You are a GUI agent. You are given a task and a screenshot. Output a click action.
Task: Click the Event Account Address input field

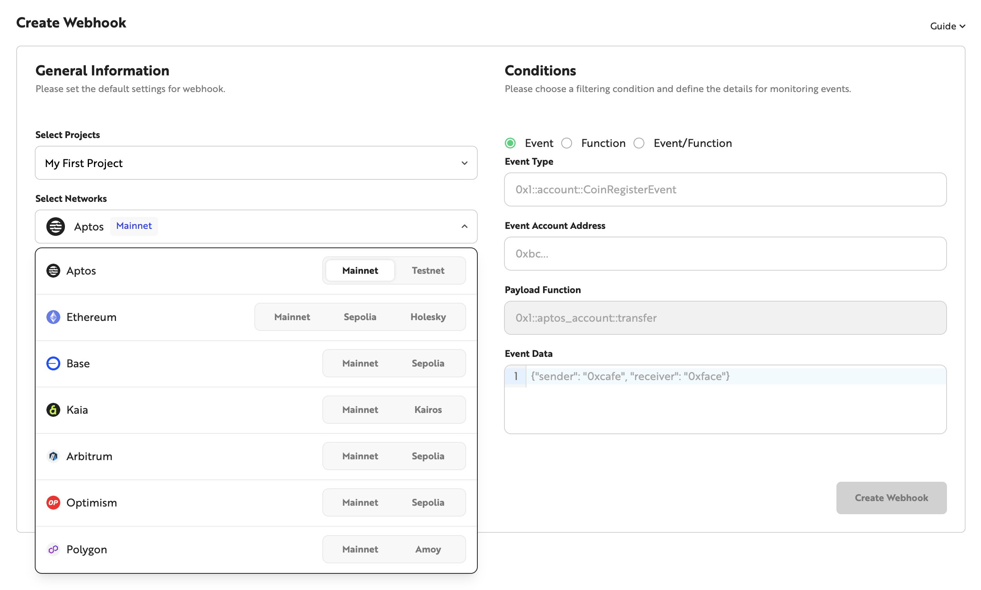pyautogui.click(x=725, y=254)
